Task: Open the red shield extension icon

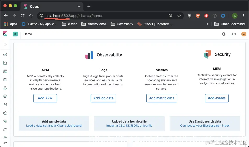Action: 206,16
